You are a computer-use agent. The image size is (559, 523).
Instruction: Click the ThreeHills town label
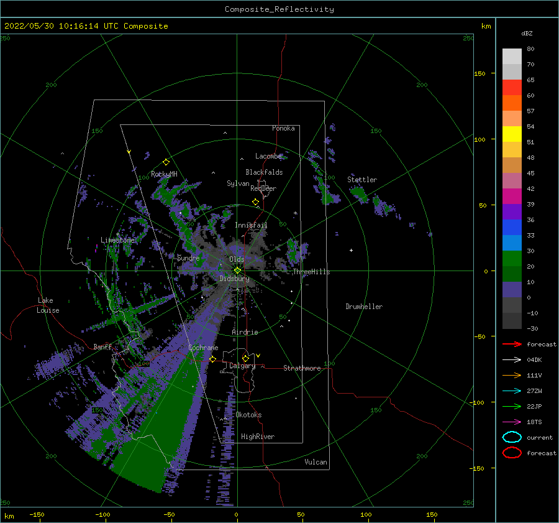[312, 272]
